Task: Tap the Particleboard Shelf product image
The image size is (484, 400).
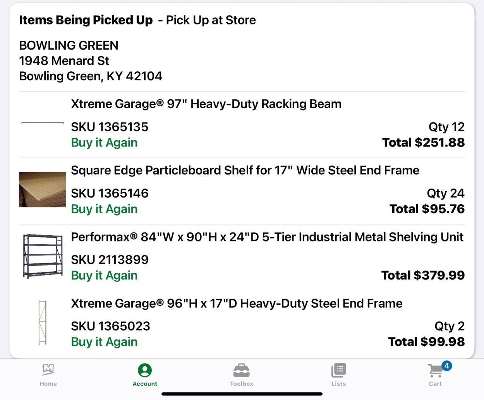Action: (43, 190)
